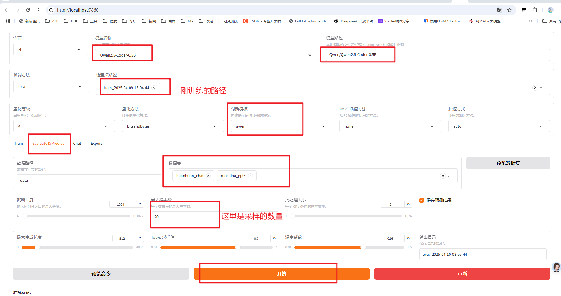Click the 模型路径 input field
The image size is (561, 296).
pyautogui.click(x=438, y=55)
